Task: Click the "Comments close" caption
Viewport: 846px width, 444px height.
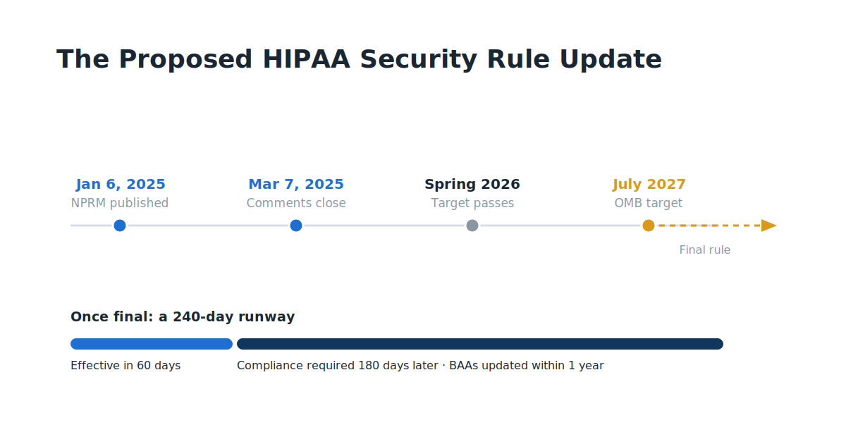Action: click(x=296, y=203)
